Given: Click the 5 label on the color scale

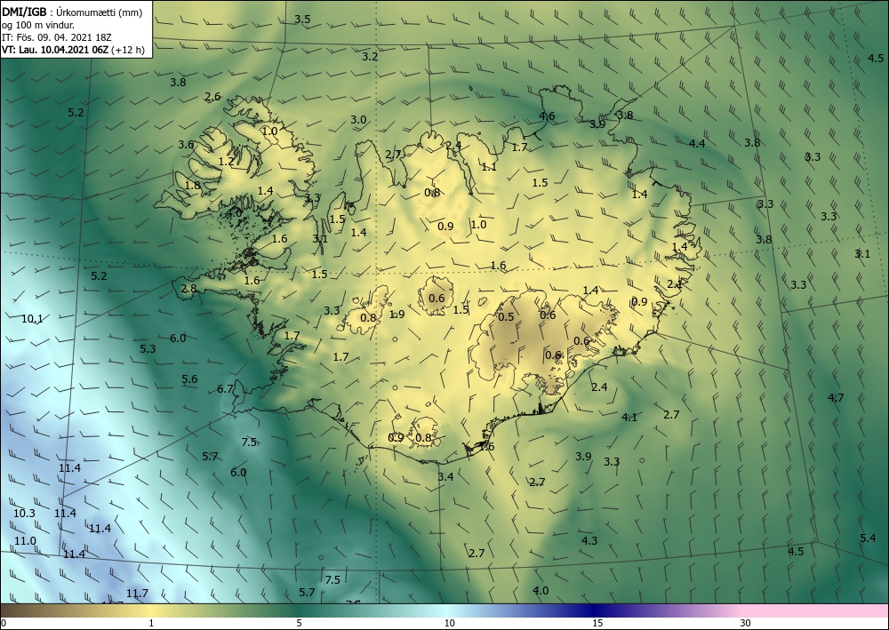Looking at the screenshot, I should pyautogui.click(x=299, y=624).
